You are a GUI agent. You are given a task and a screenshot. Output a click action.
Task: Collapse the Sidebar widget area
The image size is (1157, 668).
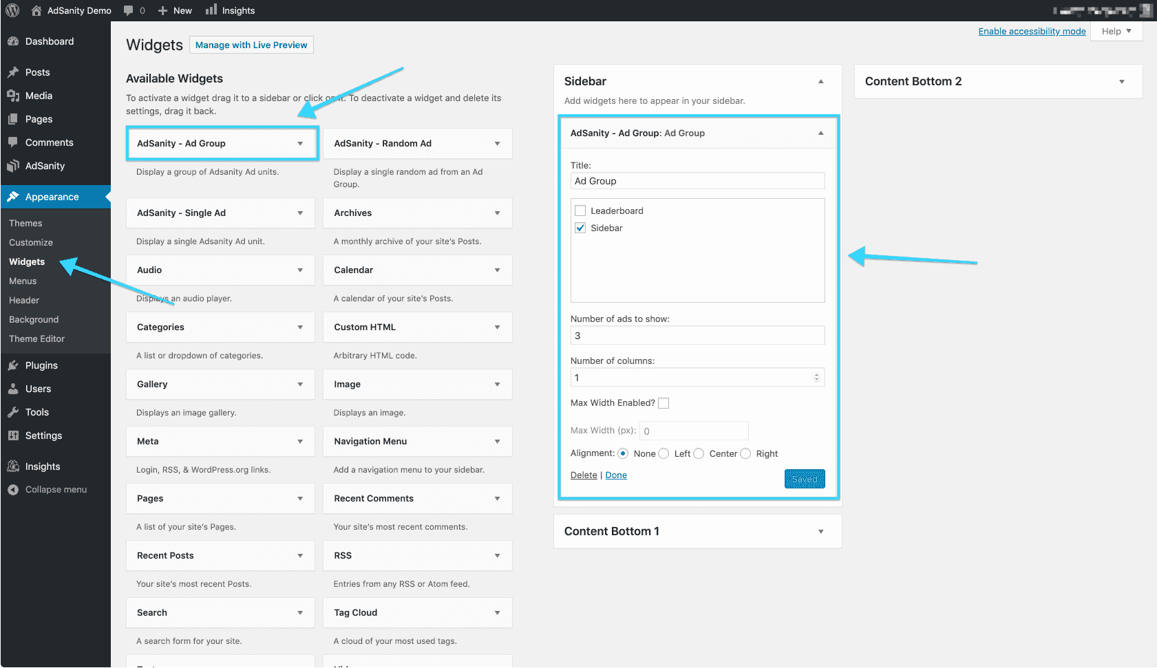click(x=820, y=81)
